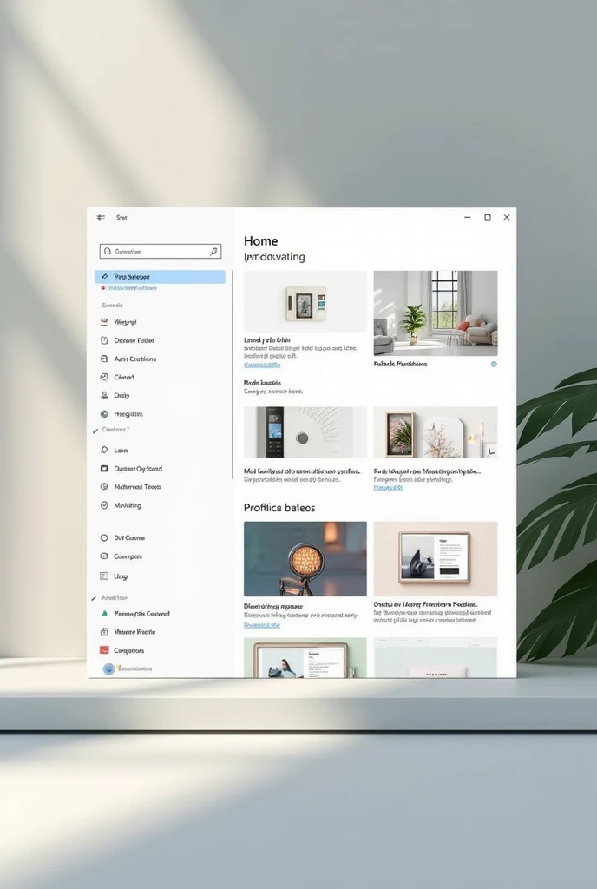Click the 'Rodn lanetés' heading text
Image resolution: width=597 pixels, height=889 pixels.
tap(262, 383)
